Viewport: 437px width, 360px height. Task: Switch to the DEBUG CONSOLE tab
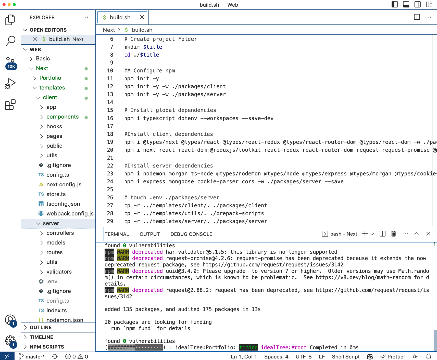[191, 234]
